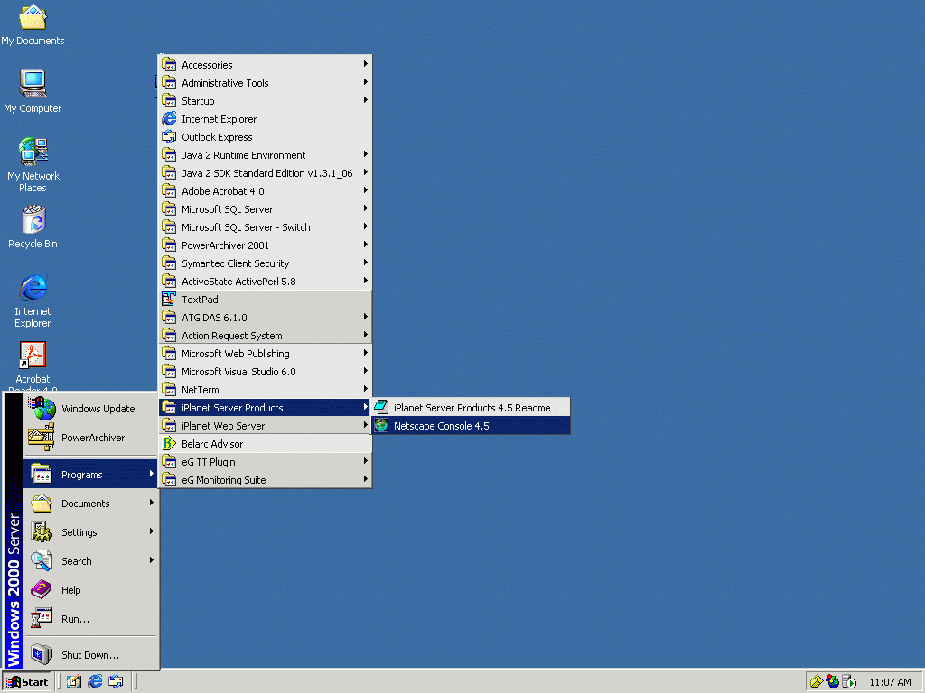Click the Start button
Viewport: 925px width, 693px height.
click(x=27, y=682)
